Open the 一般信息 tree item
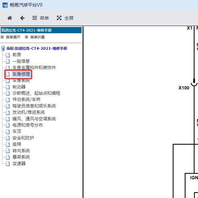The width and height of the screenshot is (198, 198). click(x=21, y=61)
